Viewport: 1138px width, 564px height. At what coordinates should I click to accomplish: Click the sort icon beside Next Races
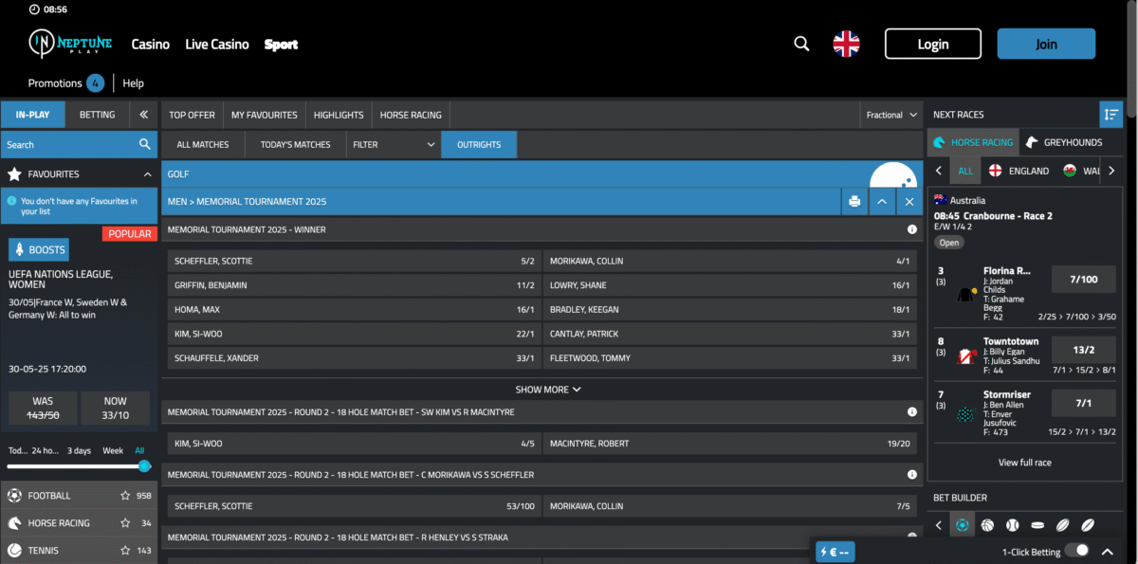point(1110,115)
